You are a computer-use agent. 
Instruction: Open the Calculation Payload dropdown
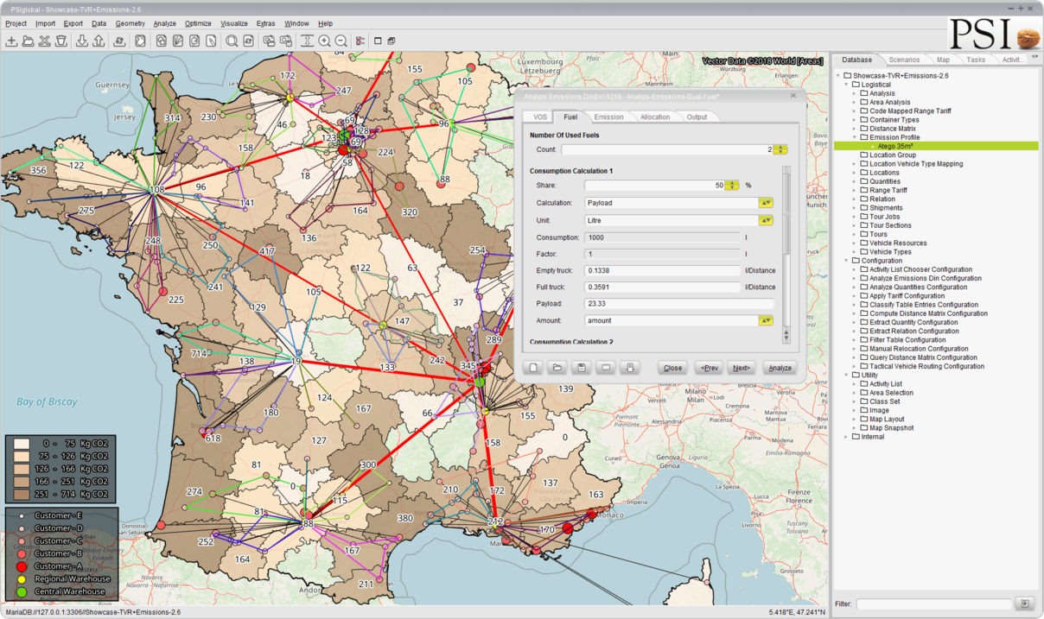(766, 203)
